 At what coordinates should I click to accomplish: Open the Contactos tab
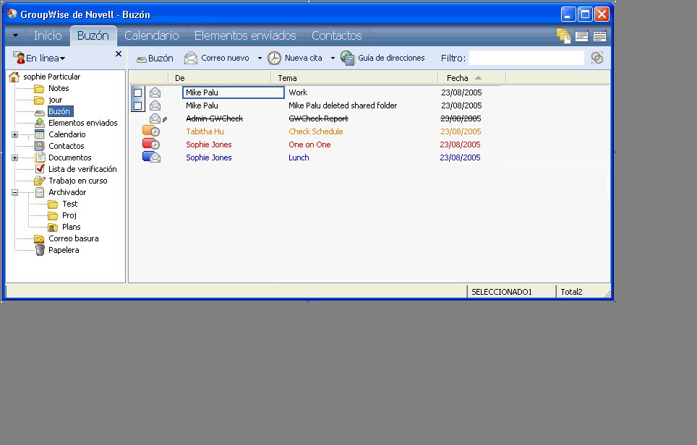pos(336,35)
